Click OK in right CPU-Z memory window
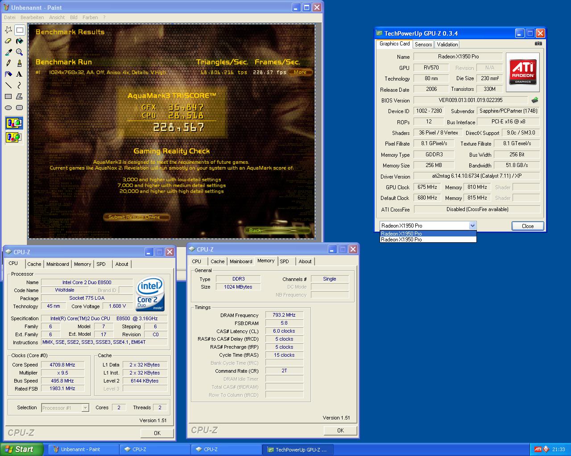The width and height of the screenshot is (571, 456). coord(340,430)
